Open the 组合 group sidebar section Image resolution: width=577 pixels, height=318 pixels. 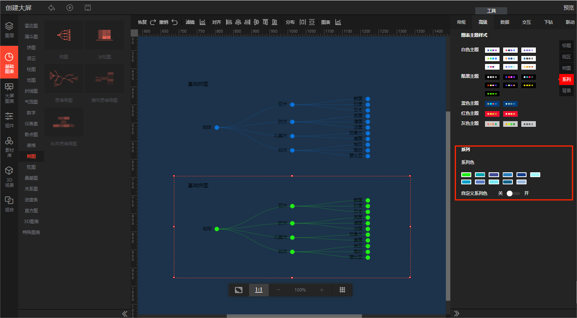pyautogui.click(x=9, y=204)
